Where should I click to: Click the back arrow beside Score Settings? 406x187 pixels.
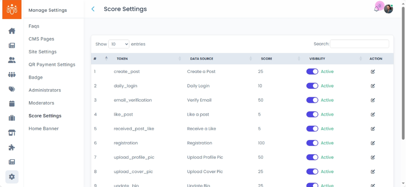click(x=93, y=9)
